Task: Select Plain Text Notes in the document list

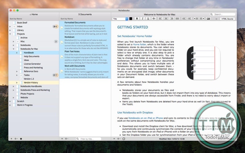Action: 73,52
